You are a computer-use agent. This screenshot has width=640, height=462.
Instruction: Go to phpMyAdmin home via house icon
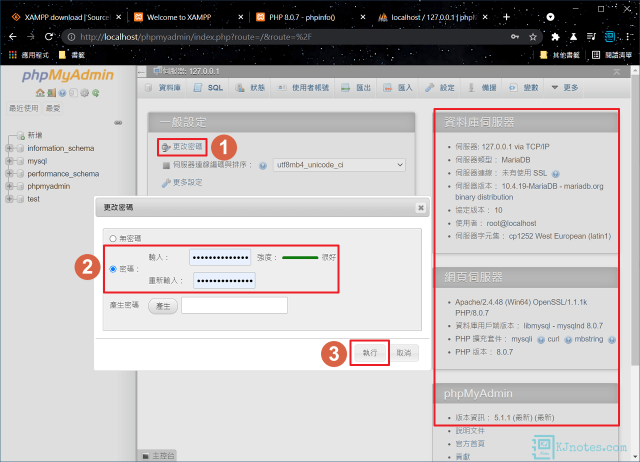(40, 92)
